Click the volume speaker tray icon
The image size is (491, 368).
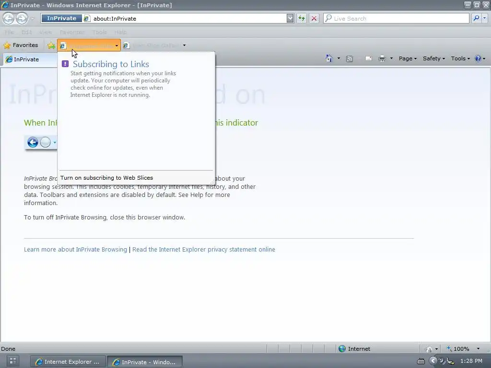(x=442, y=361)
